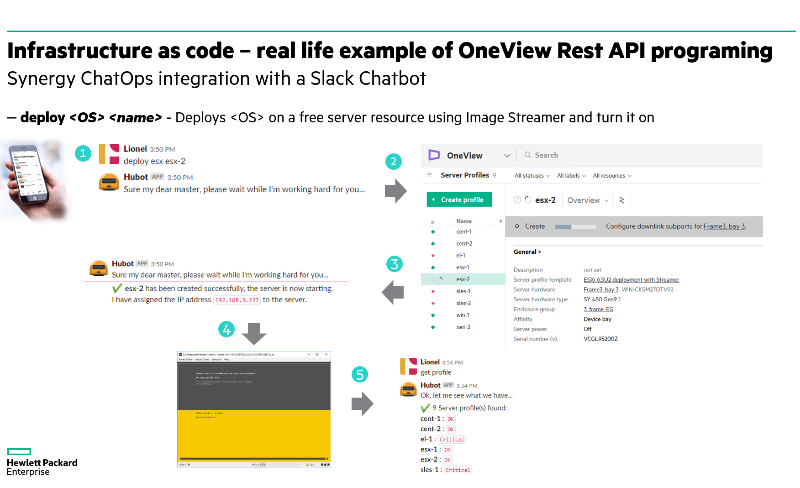Click the Create task progress bar
The height and width of the screenshot is (488, 800).
(576, 226)
